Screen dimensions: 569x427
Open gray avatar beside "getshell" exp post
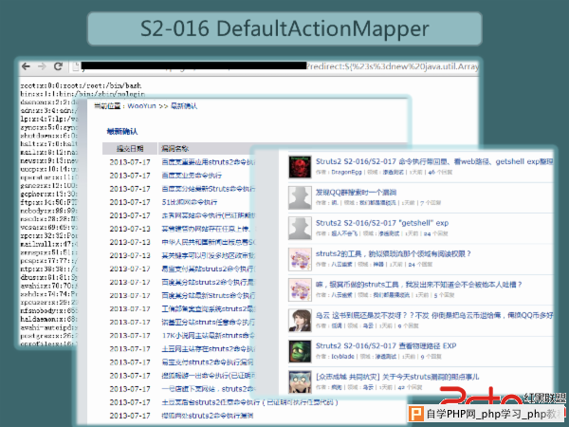[300, 228]
